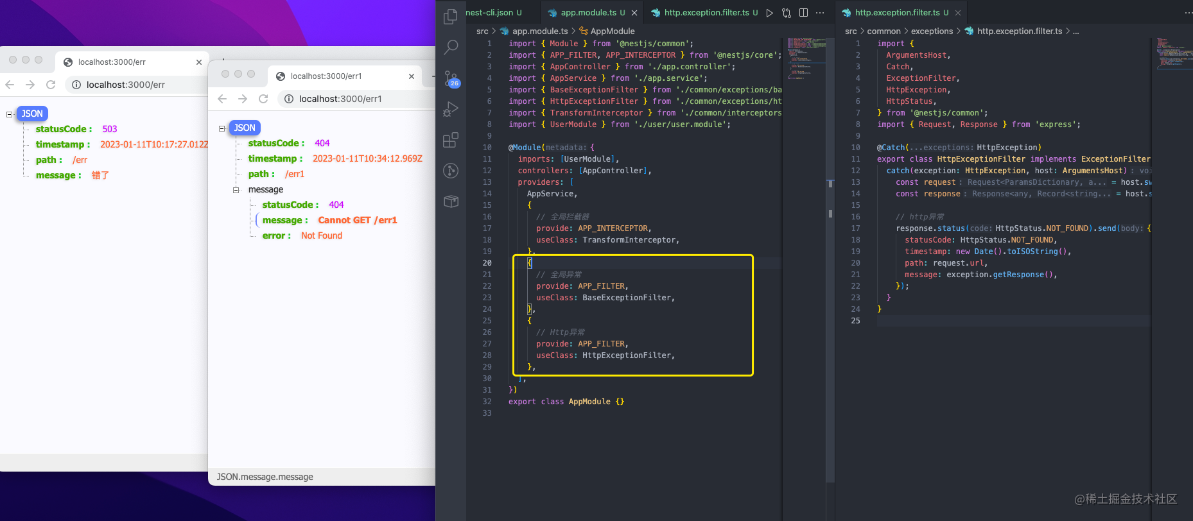Click the src breadcrumb in left editor
Image resolution: width=1193 pixels, height=521 pixels.
[482, 31]
